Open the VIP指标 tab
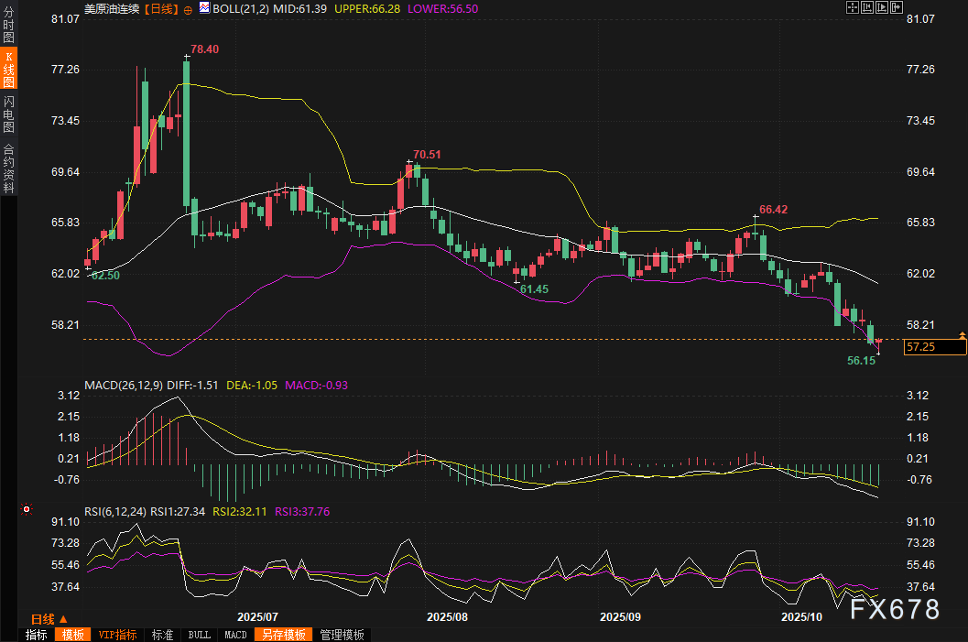This screenshot has width=968, height=642. tap(117, 635)
